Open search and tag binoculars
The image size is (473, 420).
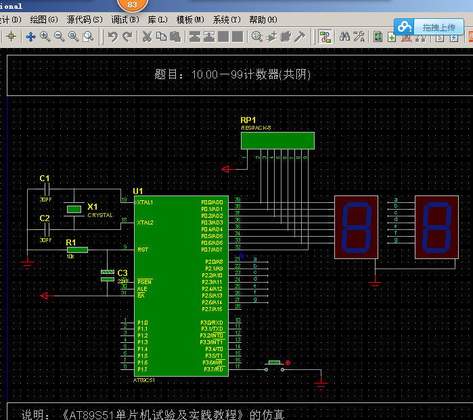(x=344, y=37)
